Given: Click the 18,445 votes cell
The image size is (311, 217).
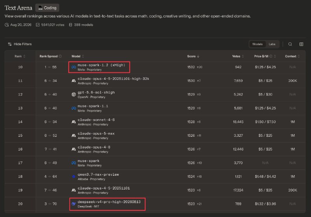Looking at the screenshot, I should tap(238, 122).
